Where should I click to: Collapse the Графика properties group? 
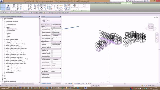(x=60, y=26)
